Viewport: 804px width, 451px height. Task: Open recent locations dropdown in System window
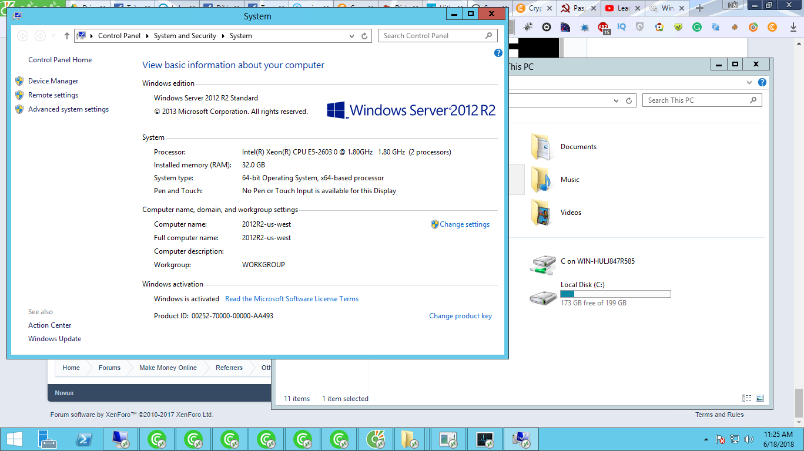(x=54, y=36)
